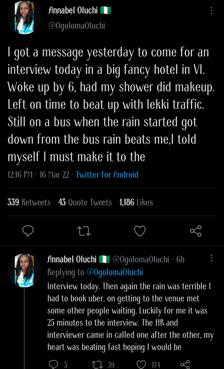This screenshot has width=224, height=369.
Task: Tap the Annabel Oluchi name in header
Action: click(73, 11)
